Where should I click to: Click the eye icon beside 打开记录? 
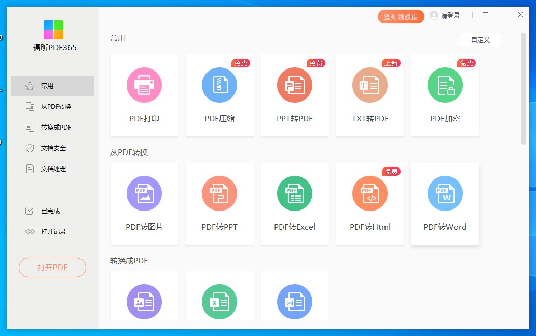[30, 231]
